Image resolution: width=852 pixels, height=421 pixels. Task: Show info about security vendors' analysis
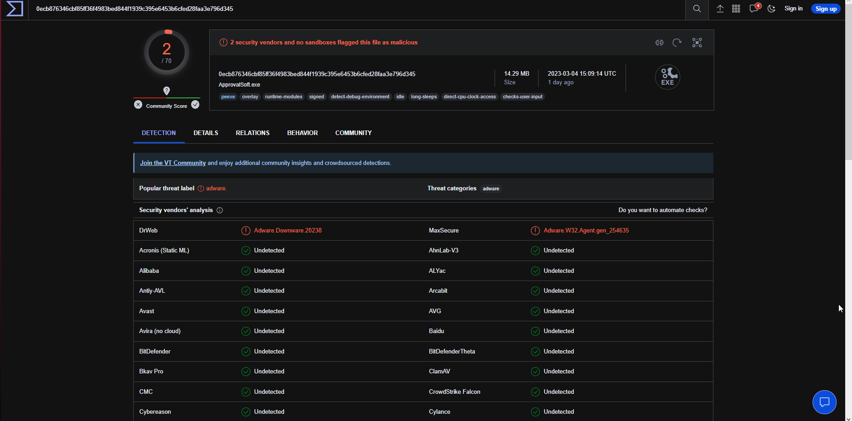coord(220,210)
